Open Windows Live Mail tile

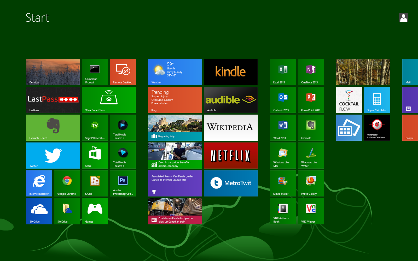283,156
